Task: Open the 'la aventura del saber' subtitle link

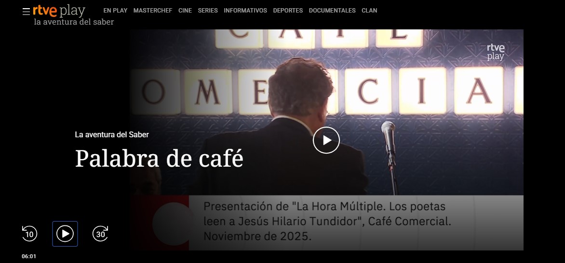Action: click(74, 22)
